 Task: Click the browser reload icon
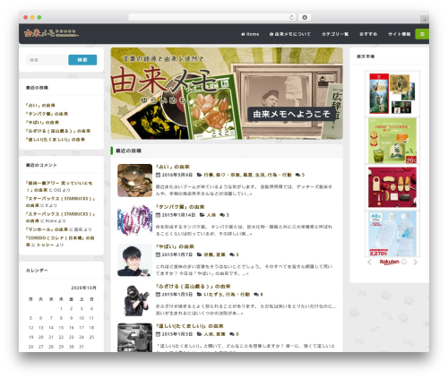pos(291,18)
